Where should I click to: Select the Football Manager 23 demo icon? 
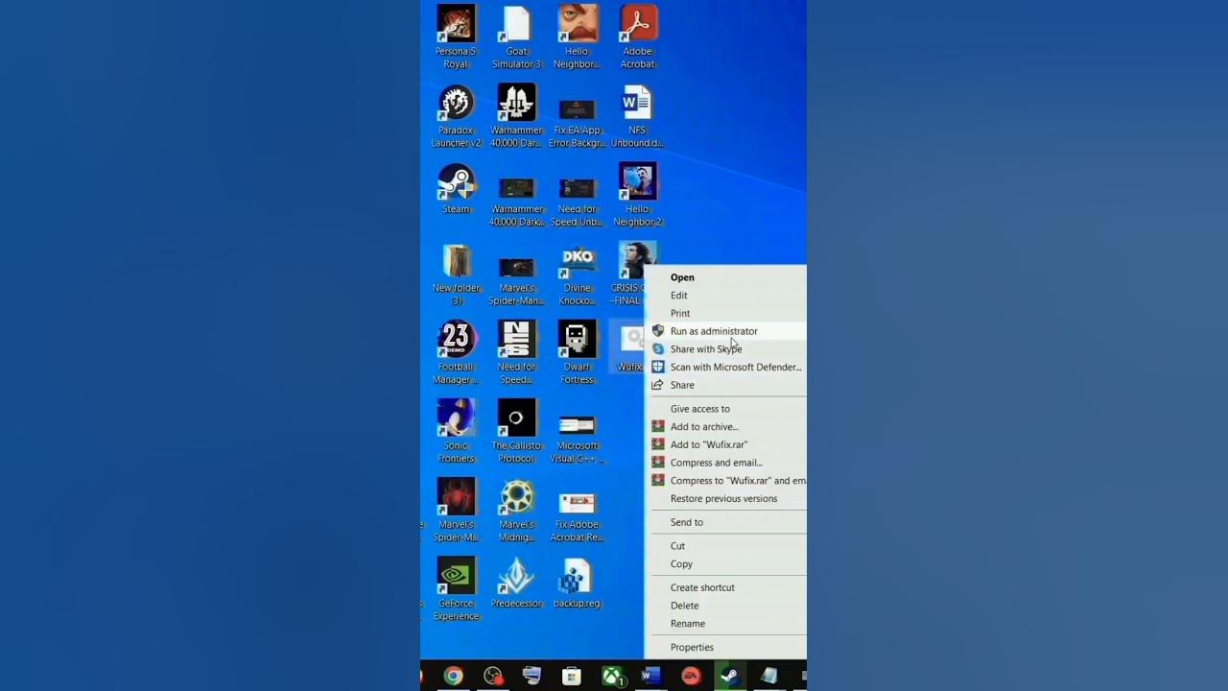(x=456, y=353)
